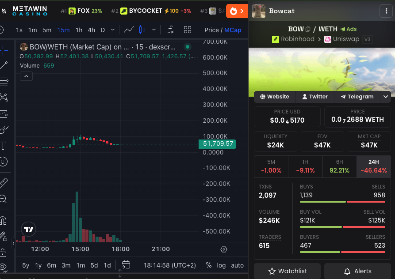
Task: Set chart range to 5y
Action: pos(26,265)
